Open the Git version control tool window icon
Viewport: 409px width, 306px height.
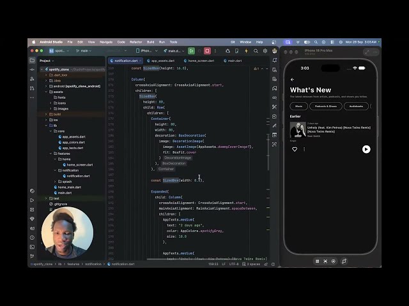pyautogui.click(x=32, y=256)
